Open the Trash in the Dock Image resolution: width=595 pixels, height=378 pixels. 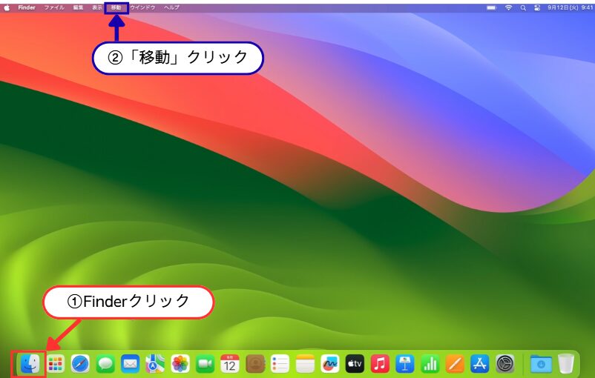(x=566, y=363)
